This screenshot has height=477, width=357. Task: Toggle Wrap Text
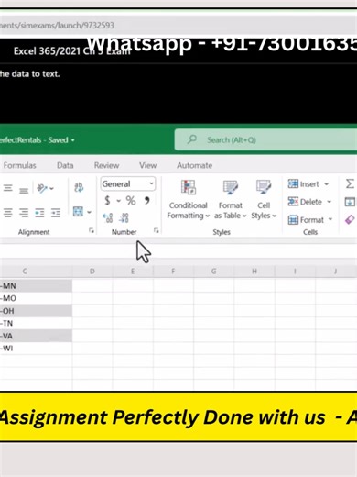[x=79, y=187]
